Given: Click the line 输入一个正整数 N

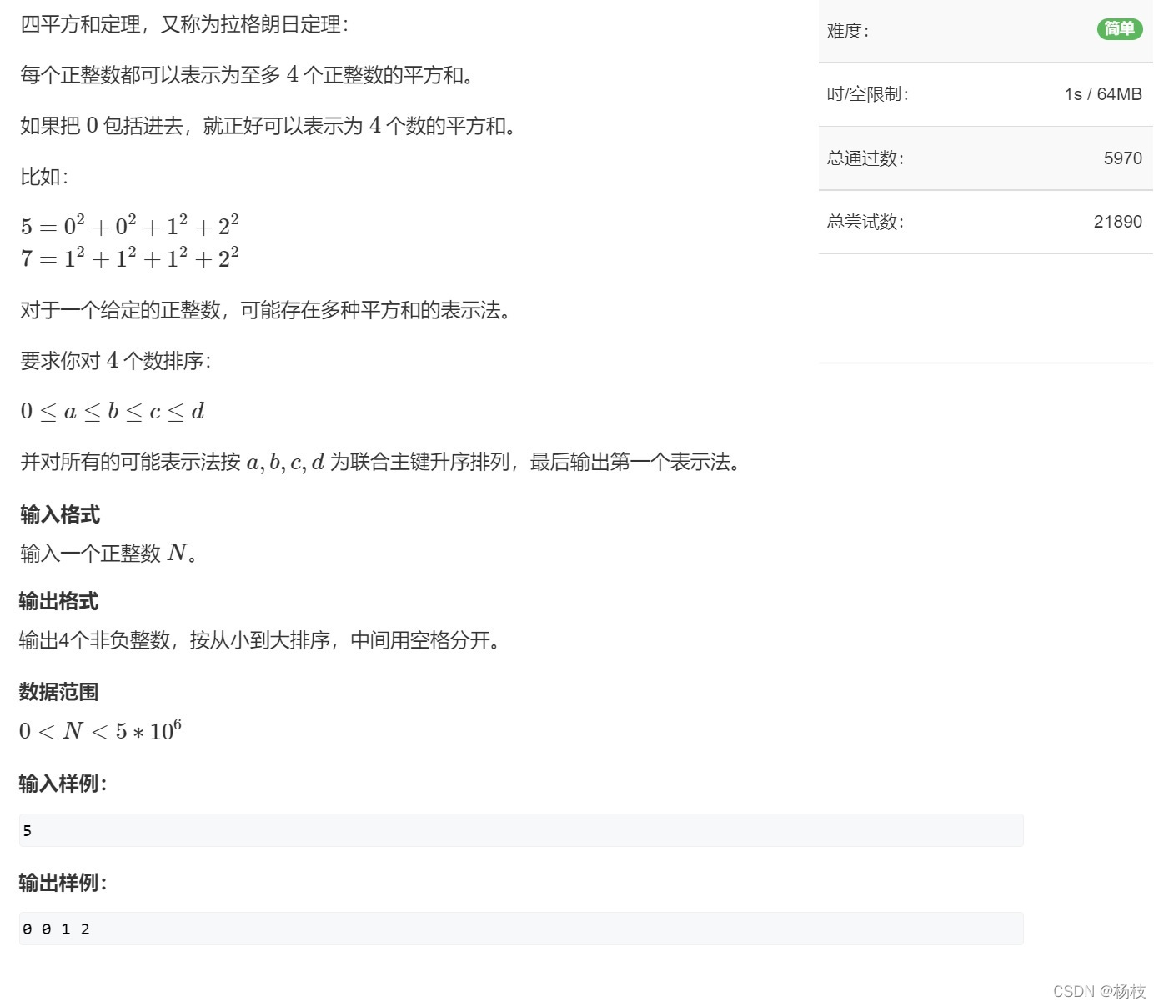Looking at the screenshot, I should click(109, 554).
